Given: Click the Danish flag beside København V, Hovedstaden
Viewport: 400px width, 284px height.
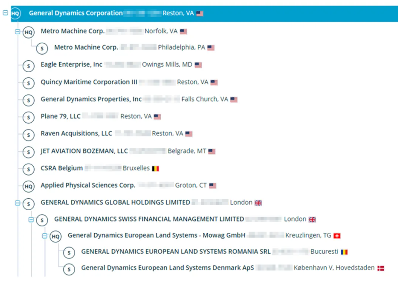Looking at the screenshot, I should pos(381,268).
